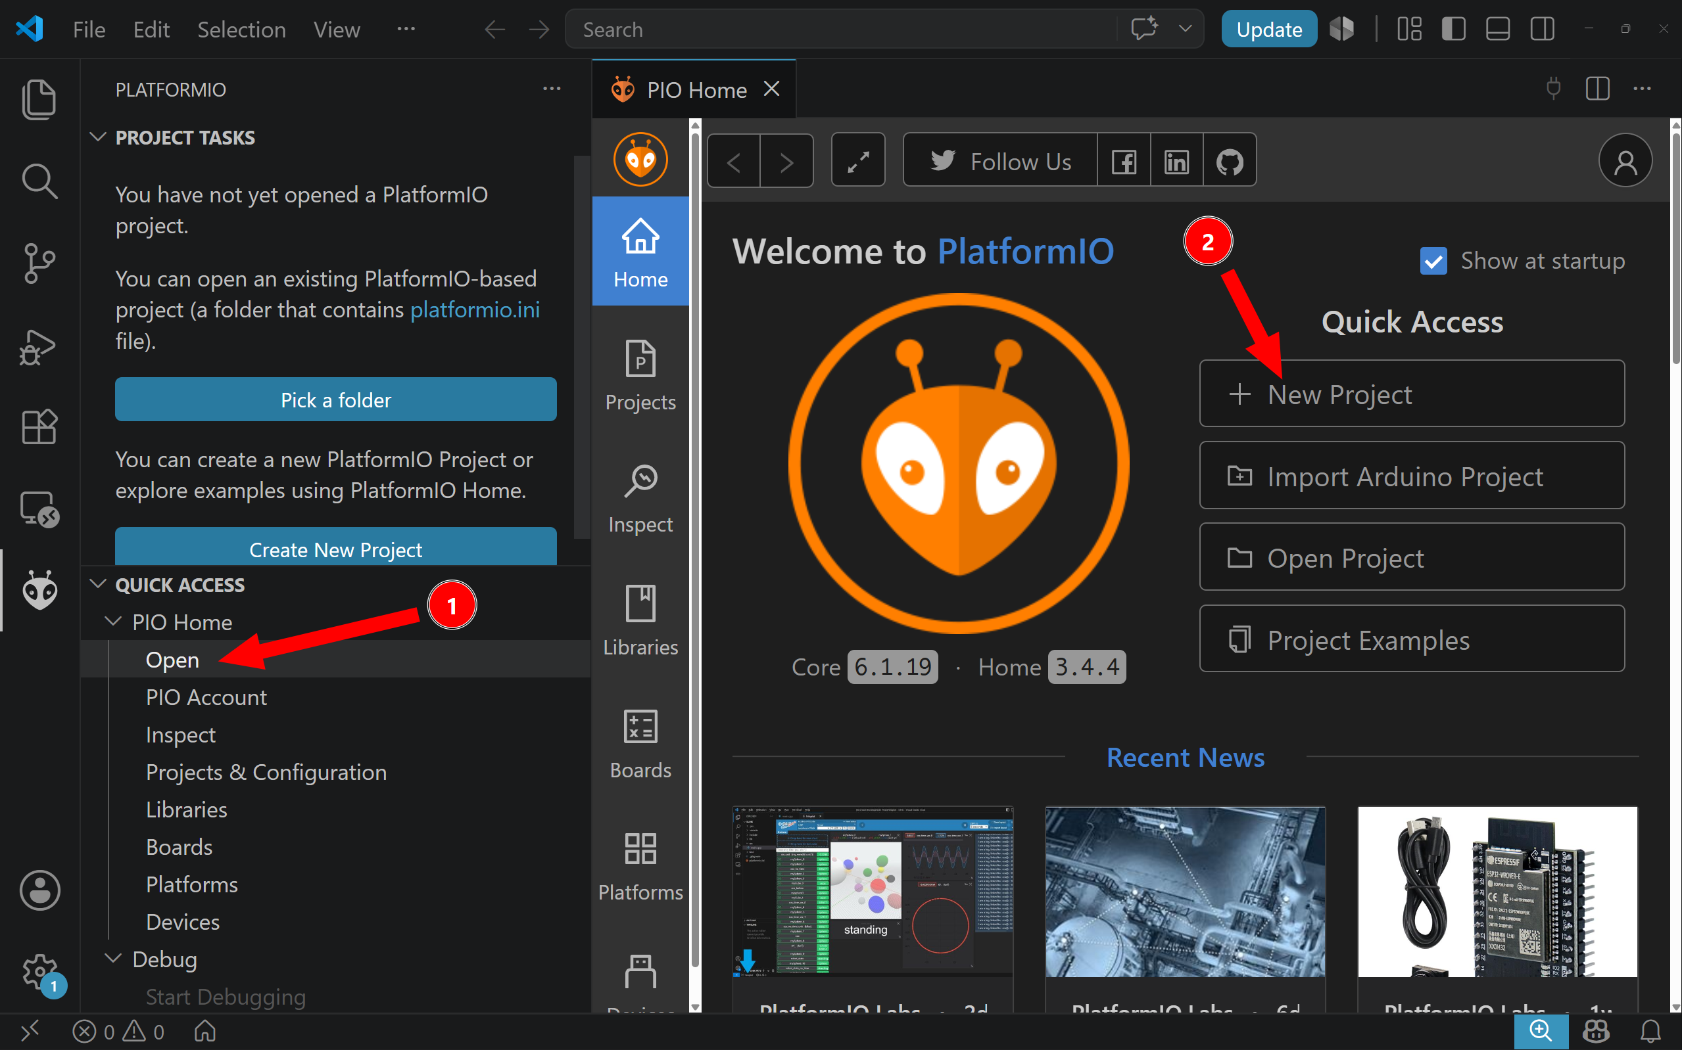1682x1050 pixels.
Task: Toggle the bottom panel layout button
Action: [1497, 29]
